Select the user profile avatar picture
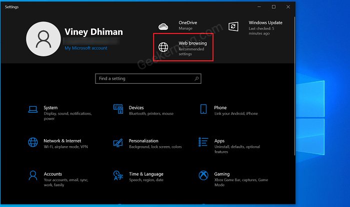The height and width of the screenshot is (207, 350). coord(43,39)
